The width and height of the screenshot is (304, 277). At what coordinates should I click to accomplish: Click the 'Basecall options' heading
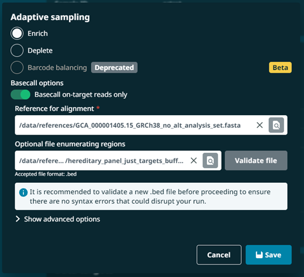[x=37, y=83]
